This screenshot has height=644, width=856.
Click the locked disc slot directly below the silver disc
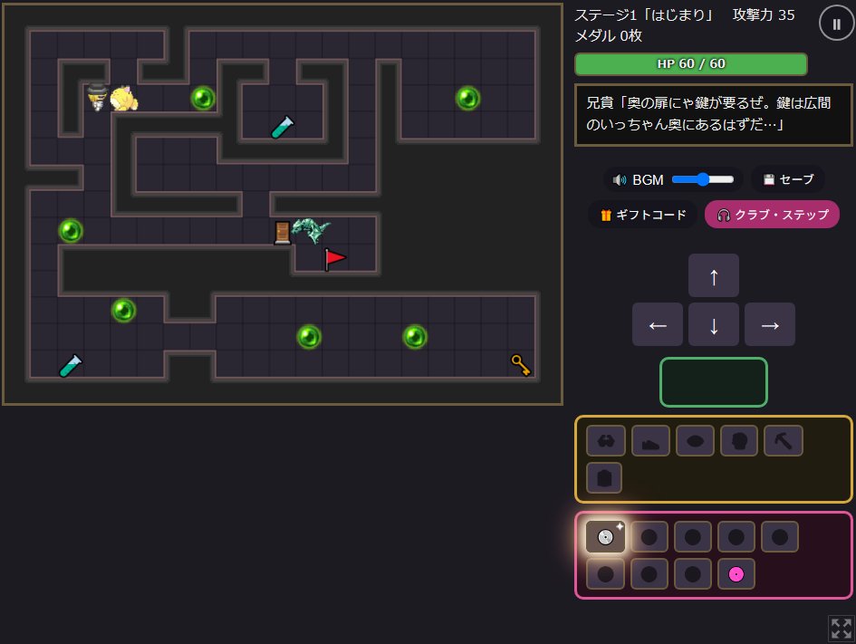point(605,574)
